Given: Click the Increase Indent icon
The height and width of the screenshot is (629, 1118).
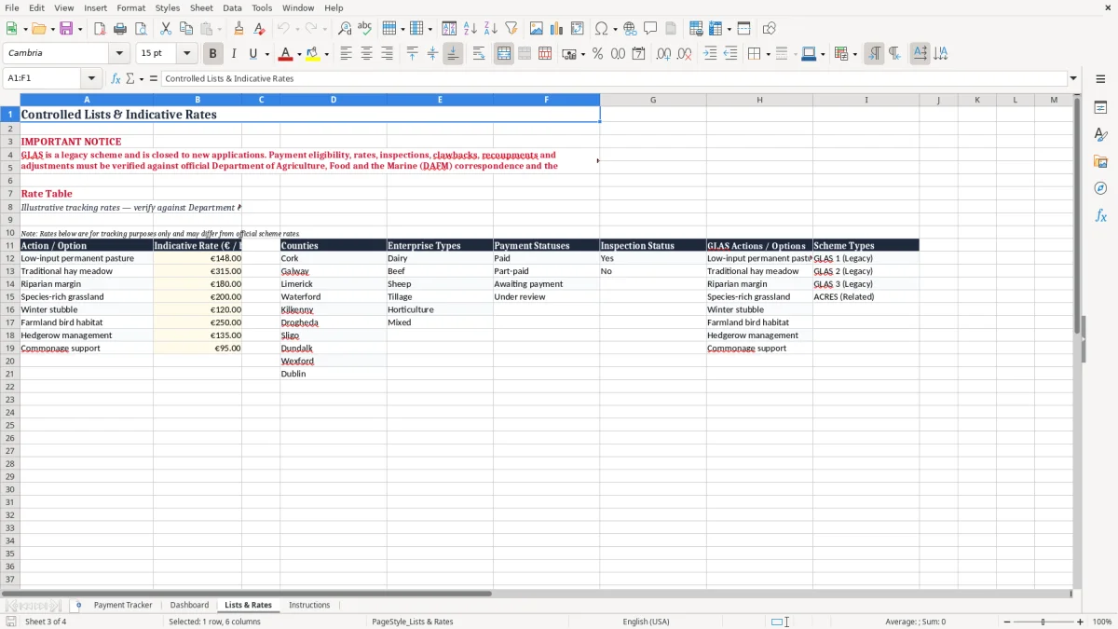Looking at the screenshot, I should point(710,54).
